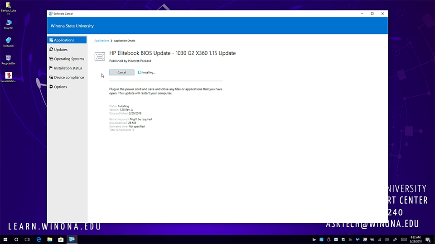
Task: Open the Updates section in the sidebar
Action: tap(61, 50)
